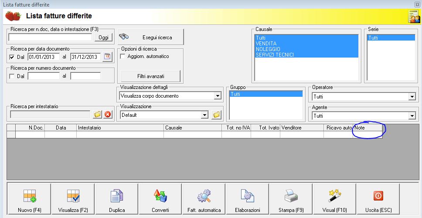The height and width of the screenshot is (218, 422).
Task: Click the Intestatario column header
Action: pyautogui.click(x=120, y=128)
